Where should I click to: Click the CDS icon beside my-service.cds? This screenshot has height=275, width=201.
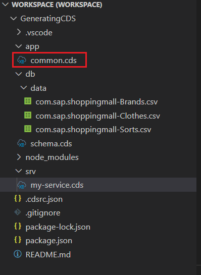(x=22, y=185)
